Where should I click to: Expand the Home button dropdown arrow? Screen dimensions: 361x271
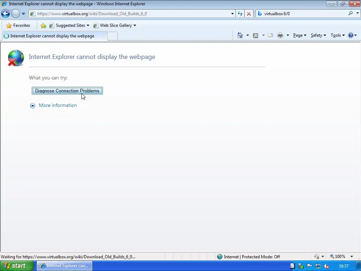pos(247,35)
